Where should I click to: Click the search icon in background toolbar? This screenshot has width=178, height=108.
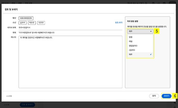click(x=146, y=3)
